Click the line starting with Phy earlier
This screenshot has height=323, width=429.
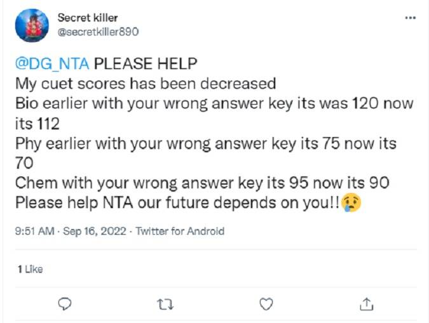tap(205, 143)
